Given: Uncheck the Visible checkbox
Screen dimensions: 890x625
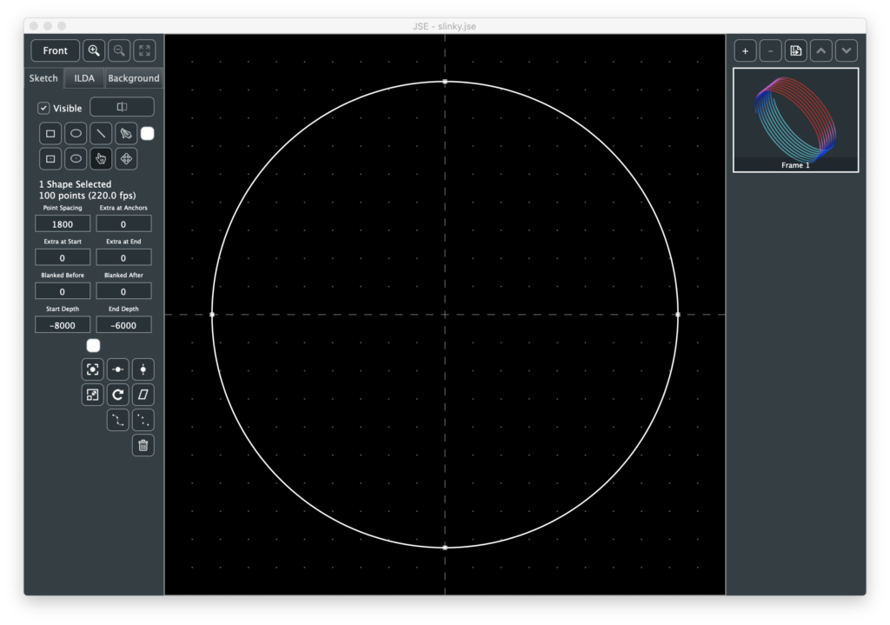Looking at the screenshot, I should [x=43, y=109].
